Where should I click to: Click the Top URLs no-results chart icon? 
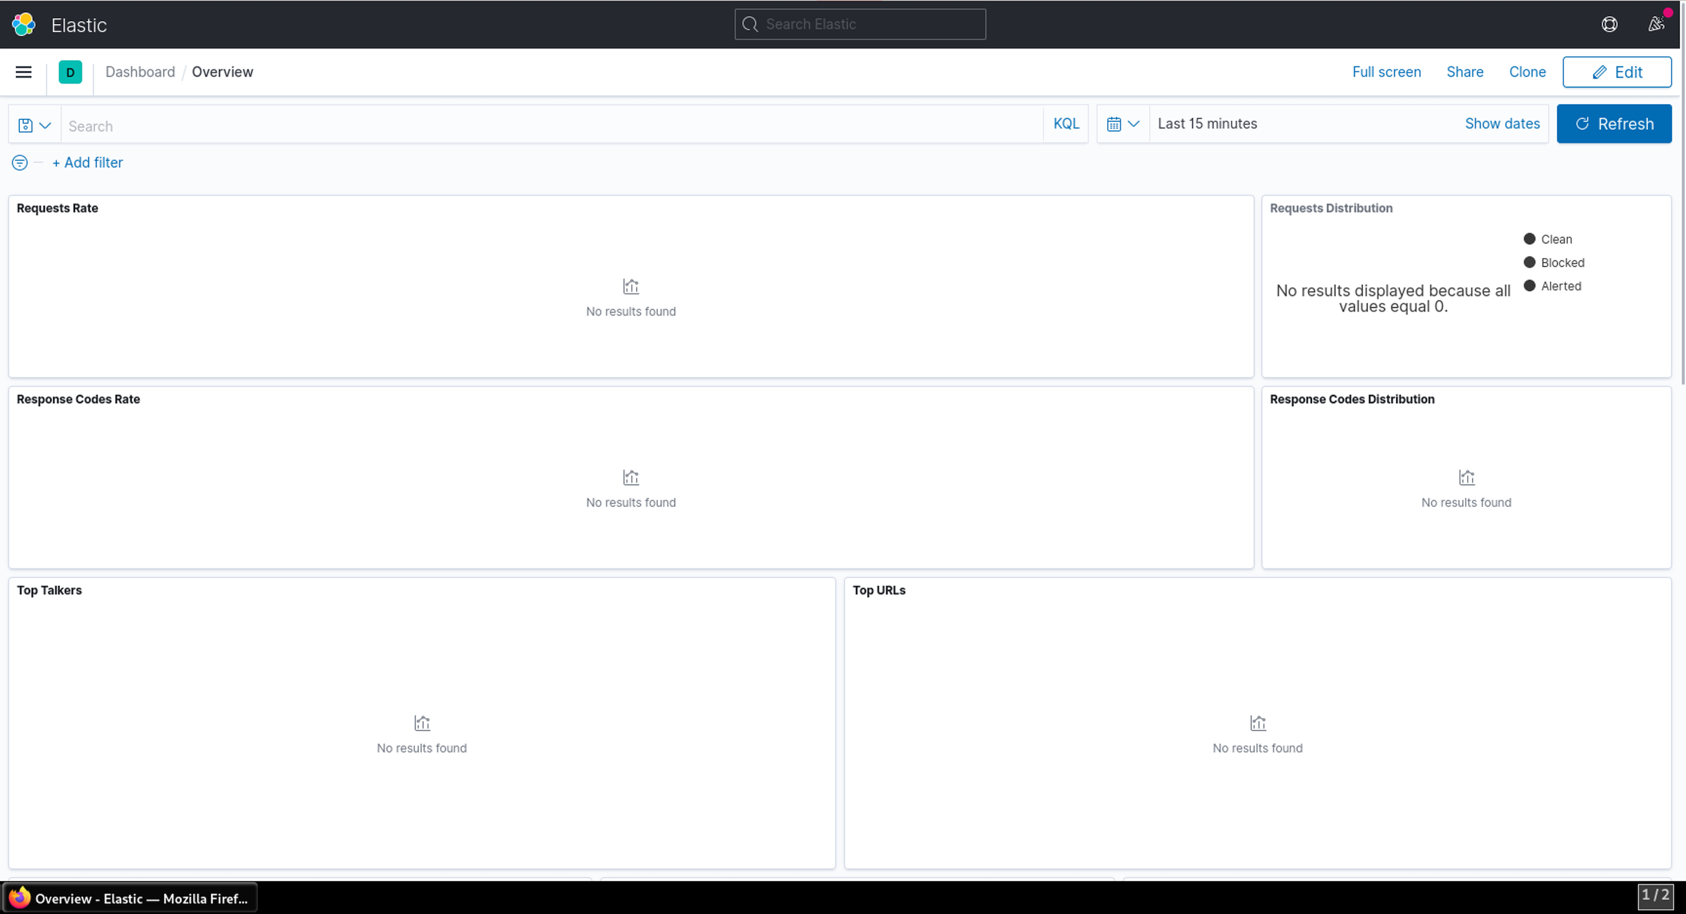[x=1257, y=723]
